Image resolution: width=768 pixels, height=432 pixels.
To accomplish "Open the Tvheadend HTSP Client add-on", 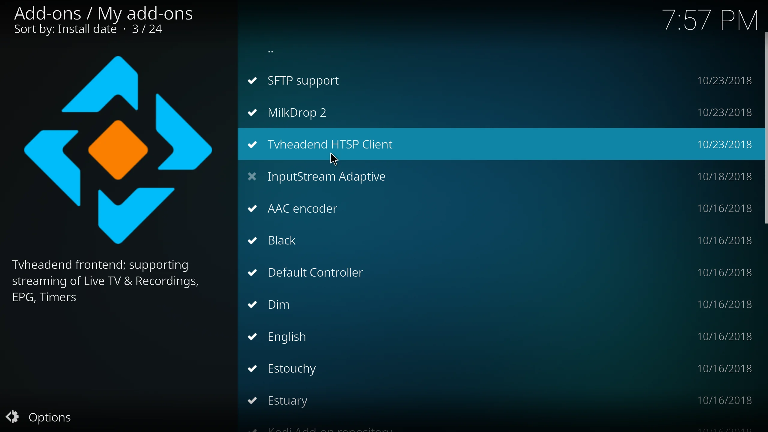I will (x=330, y=145).
